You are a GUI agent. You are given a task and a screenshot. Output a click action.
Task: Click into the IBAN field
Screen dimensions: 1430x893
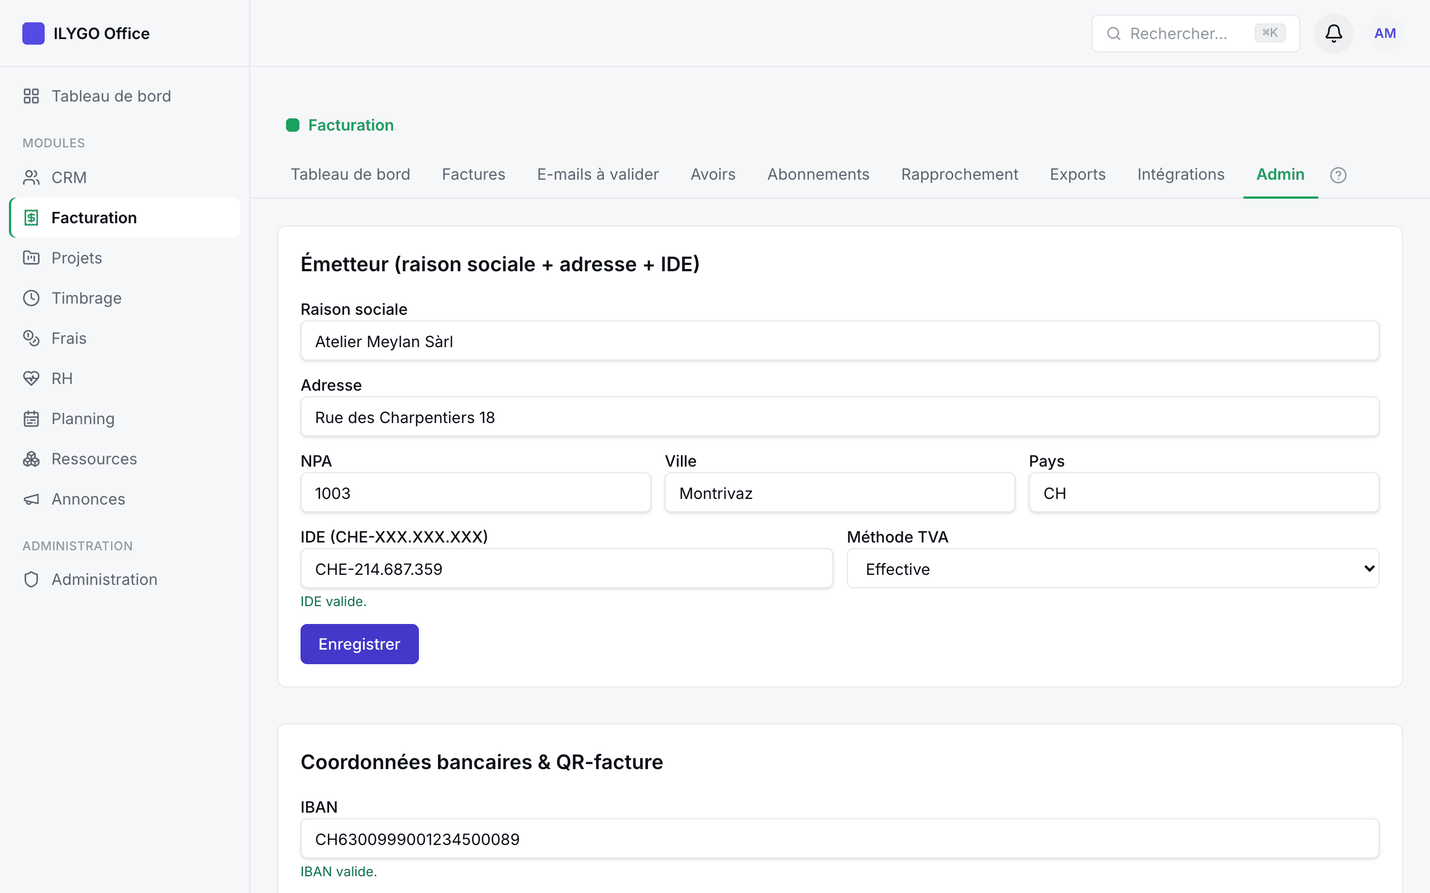pos(840,839)
